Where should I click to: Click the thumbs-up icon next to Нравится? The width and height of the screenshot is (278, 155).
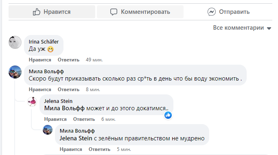pos(37,12)
